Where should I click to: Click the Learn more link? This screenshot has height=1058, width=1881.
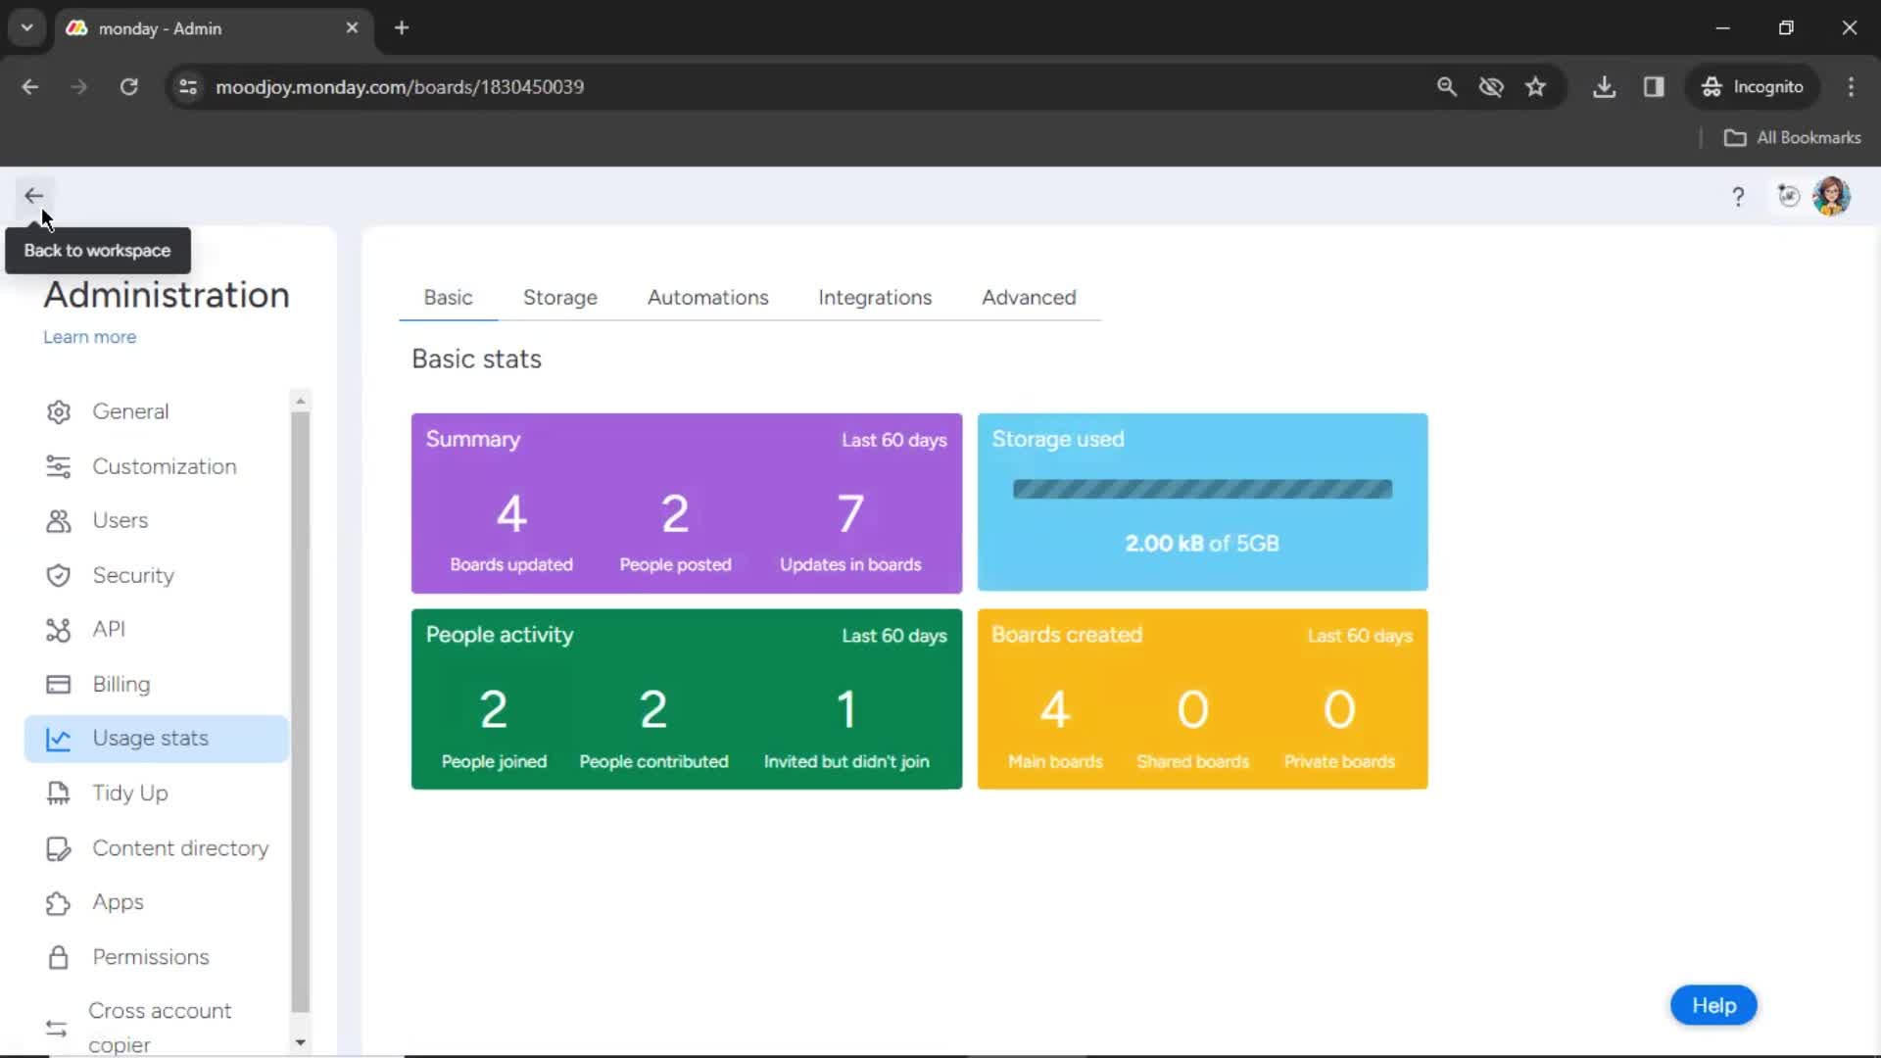coord(89,337)
